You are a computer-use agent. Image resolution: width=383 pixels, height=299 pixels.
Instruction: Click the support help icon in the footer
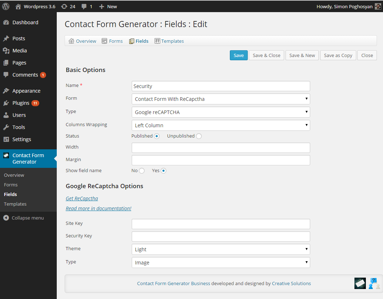click(x=374, y=283)
